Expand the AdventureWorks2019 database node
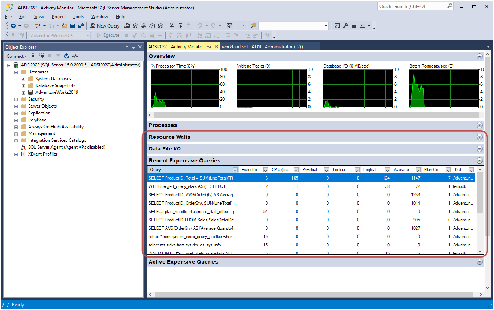 [x=23, y=93]
